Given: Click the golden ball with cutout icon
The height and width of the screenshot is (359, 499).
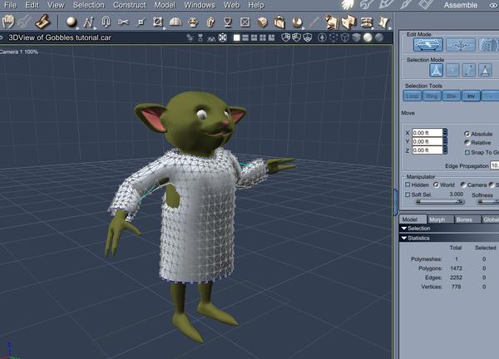Looking at the screenshot, I should (x=297, y=22).
